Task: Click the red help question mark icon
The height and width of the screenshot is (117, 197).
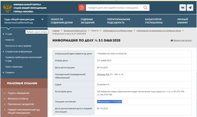Action: click(82, 8)
